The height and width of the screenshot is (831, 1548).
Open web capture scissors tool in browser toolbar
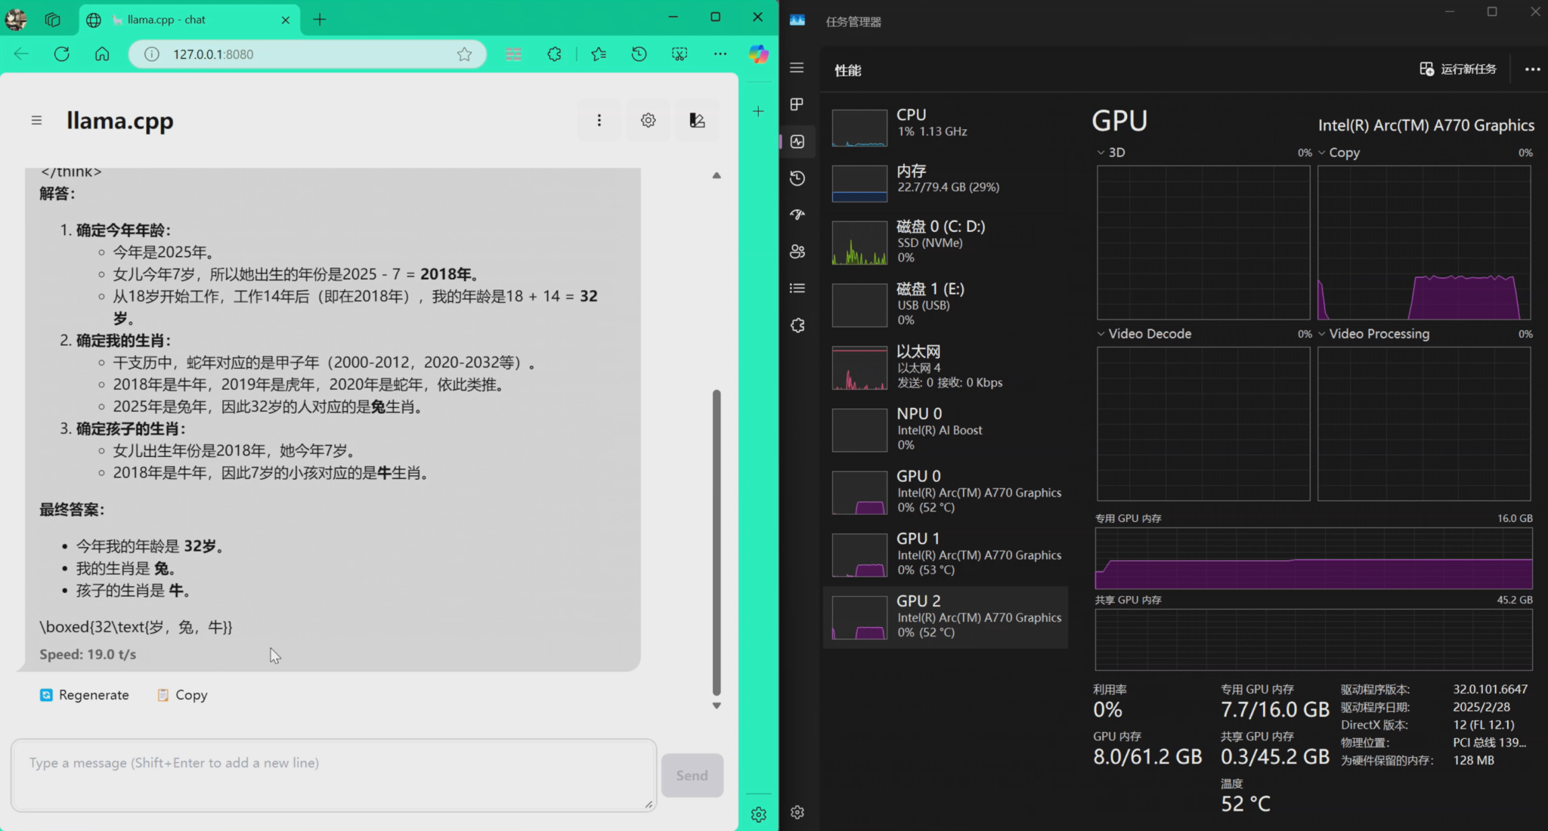679,54
